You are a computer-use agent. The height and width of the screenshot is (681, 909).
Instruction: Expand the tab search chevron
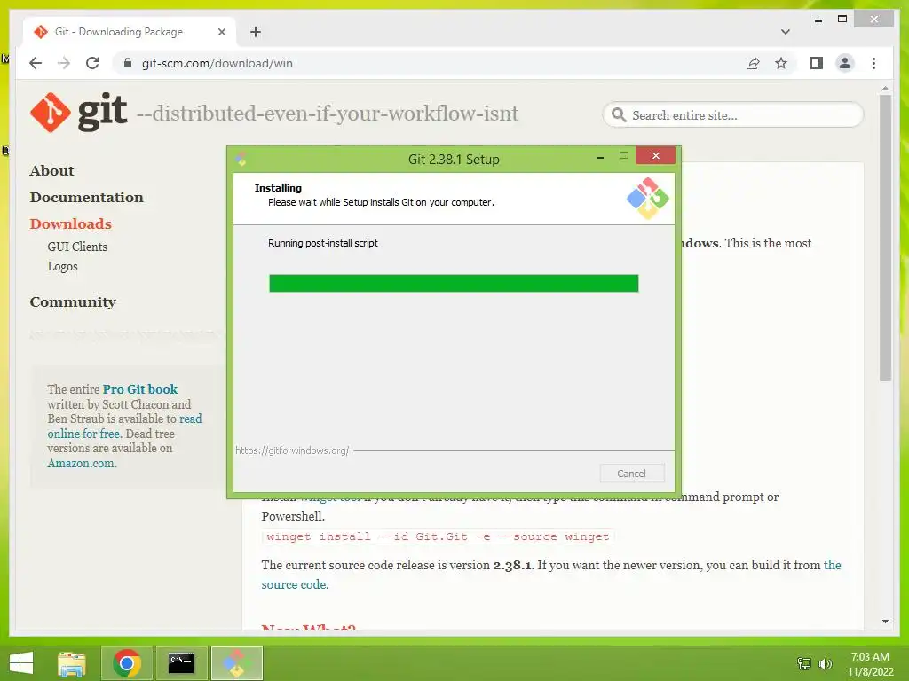tap(785, 32)
